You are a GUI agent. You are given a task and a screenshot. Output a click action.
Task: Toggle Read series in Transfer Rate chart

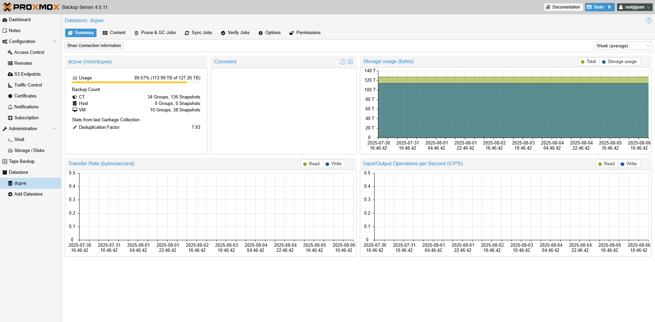[x=311, y=164]
